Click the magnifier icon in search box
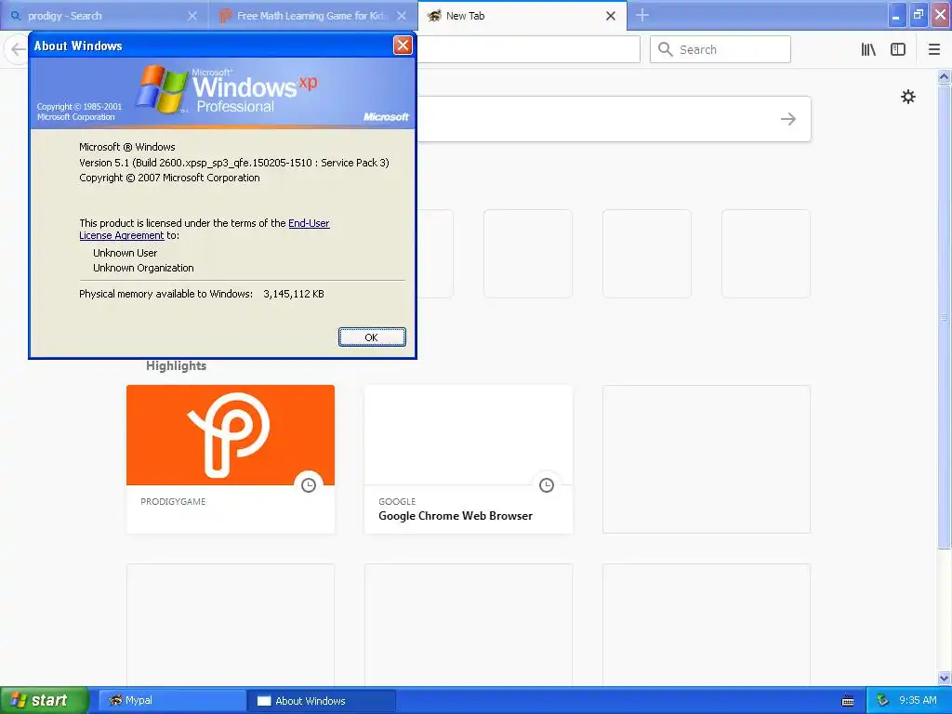This screenshot has width=952, height=714. [666, 49]
